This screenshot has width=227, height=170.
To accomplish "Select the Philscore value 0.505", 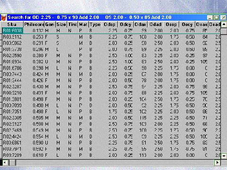I will pyautogui.click(x=38, y=118).
